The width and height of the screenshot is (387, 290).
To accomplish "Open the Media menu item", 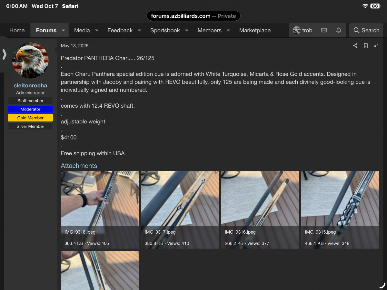I will (82, 30).
